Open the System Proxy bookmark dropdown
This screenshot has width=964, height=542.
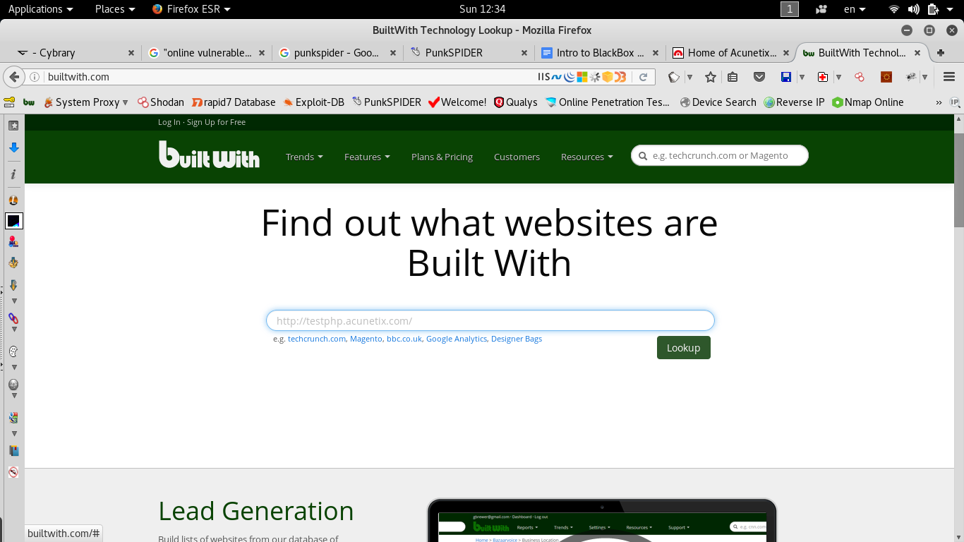(86, 102)
